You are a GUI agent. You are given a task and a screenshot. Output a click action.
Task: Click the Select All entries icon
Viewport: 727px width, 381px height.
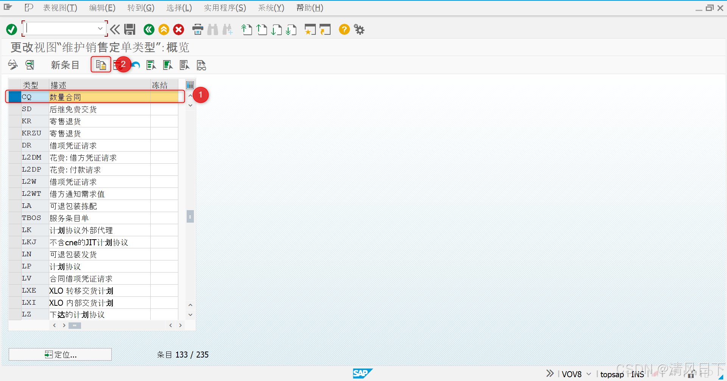pyautogui.click(x=151, y=65)
